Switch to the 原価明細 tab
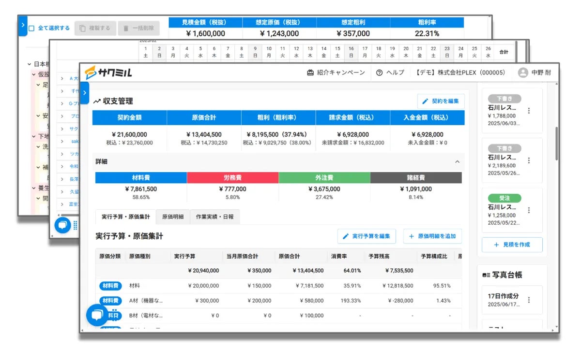 click(173, 217)
